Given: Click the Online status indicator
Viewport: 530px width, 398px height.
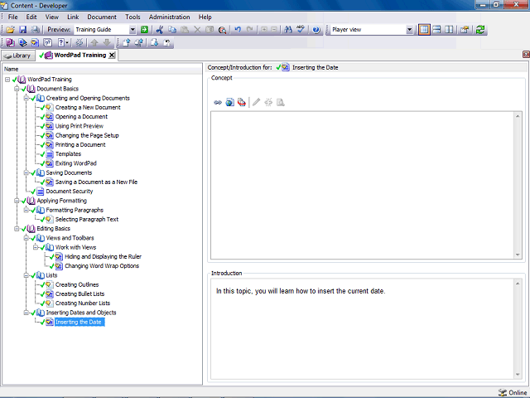Looking at the screenshot, I should click(513, 392).
